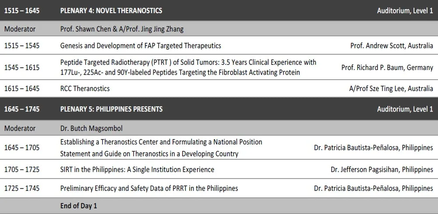The width and height of the screenshot is (438, 214).
Task: Click the 1645 – 1705 time slot
Action: tap(22, 147)
